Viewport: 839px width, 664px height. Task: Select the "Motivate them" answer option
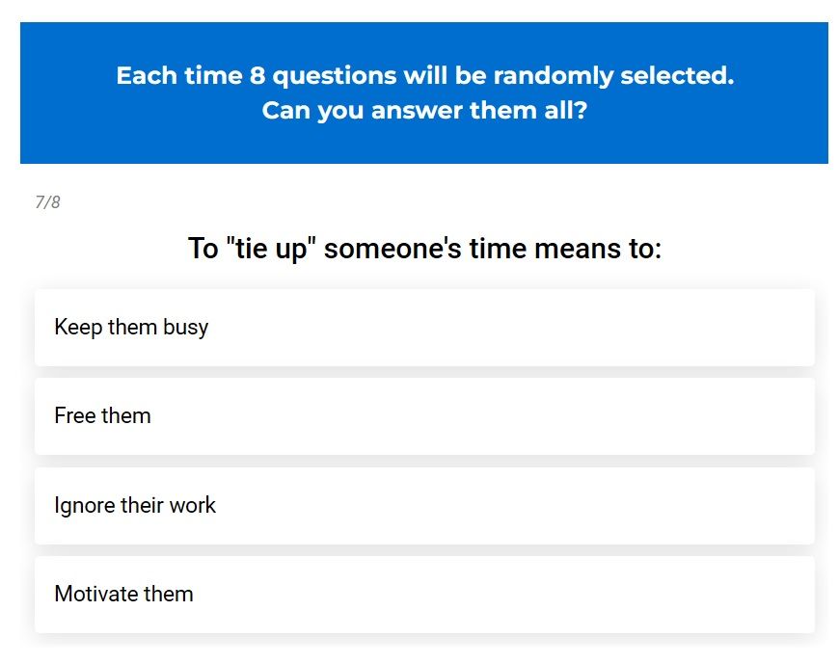pos(424,594)
